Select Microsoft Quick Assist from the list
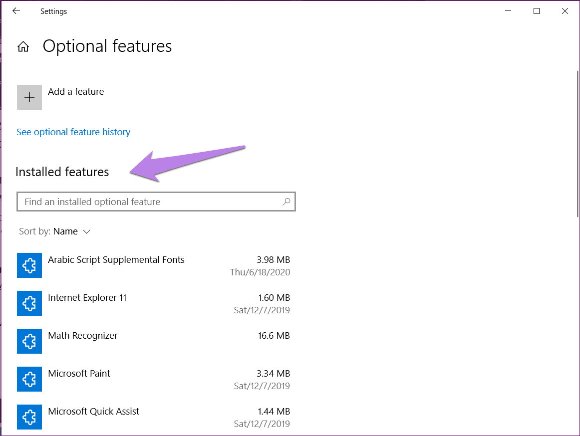580x436 pixels. pos(93,411)
